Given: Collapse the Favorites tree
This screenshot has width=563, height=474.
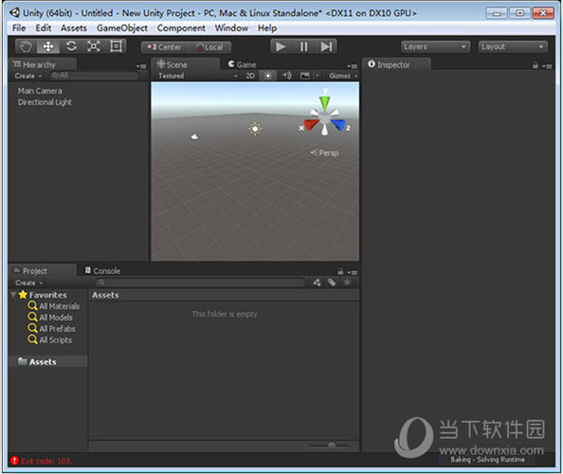Looking at the screenshot, I should pyautogui.click(x=13, y=295).
